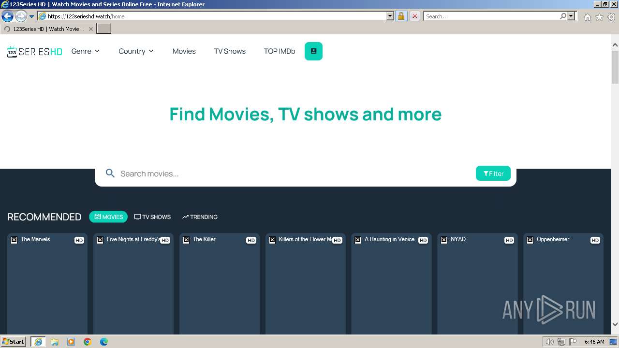Select the TRENDING recommended tab

point(200,217)
